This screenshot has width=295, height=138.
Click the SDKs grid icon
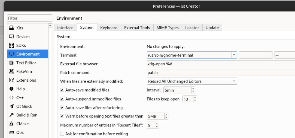11,45
